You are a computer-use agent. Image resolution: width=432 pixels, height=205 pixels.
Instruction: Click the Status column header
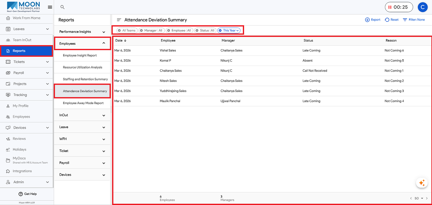[x=308, y=40]
